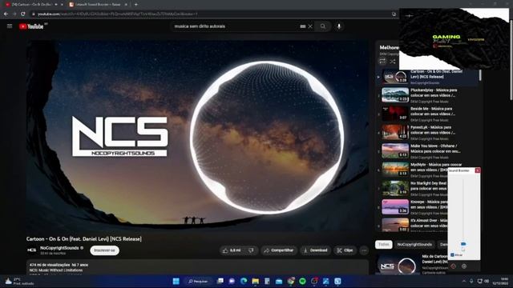This screenshot has width=513, height=288.
Task: Open the more actions three-dot button
Action: click(364, 250)
